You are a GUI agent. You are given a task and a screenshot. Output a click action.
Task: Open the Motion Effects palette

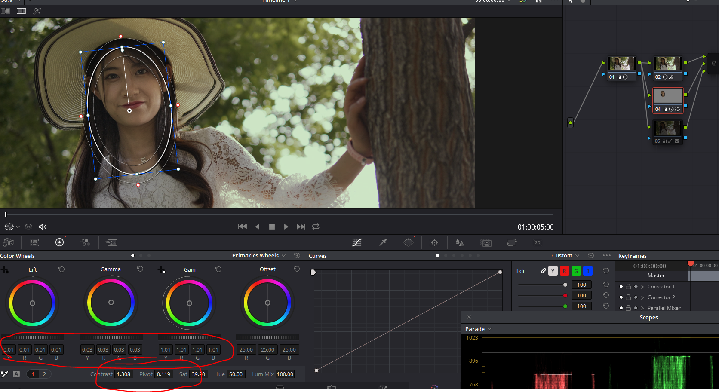pyautogui.click(x=111, y=242)
